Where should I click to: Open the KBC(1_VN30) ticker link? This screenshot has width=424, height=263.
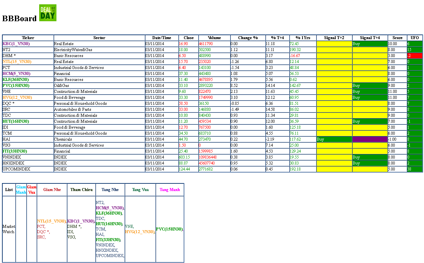tap(16, 44)
